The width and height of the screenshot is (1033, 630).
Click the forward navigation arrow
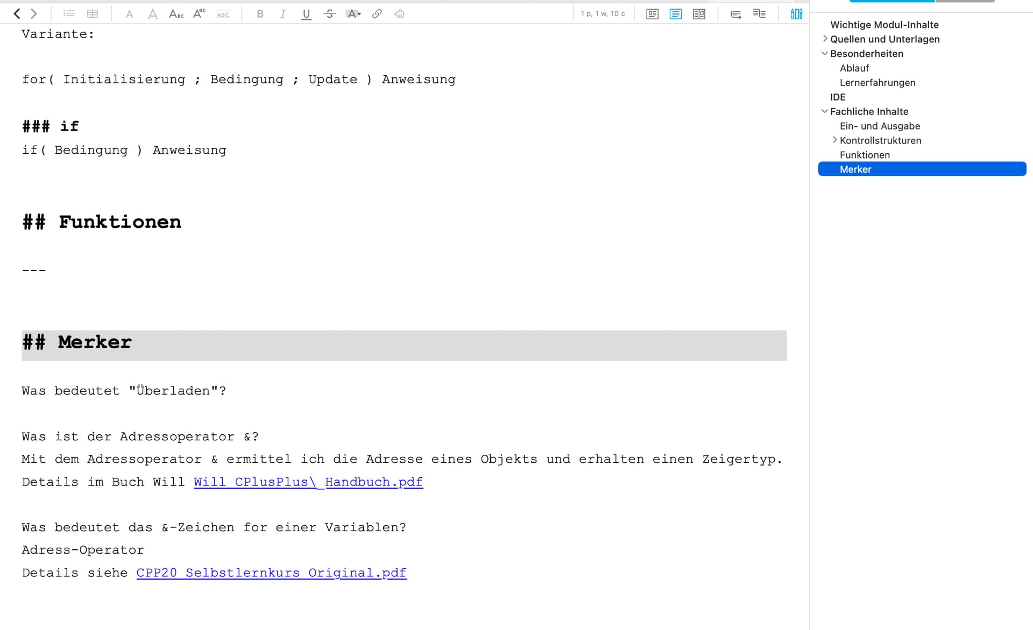[34, 14]
